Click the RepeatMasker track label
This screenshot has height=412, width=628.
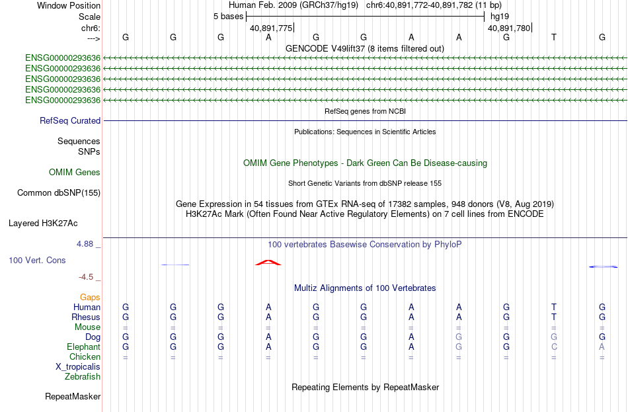73,396
